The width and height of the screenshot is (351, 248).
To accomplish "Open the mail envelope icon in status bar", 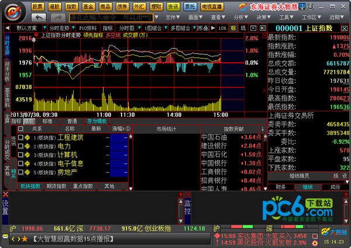I will pos(5,236).
